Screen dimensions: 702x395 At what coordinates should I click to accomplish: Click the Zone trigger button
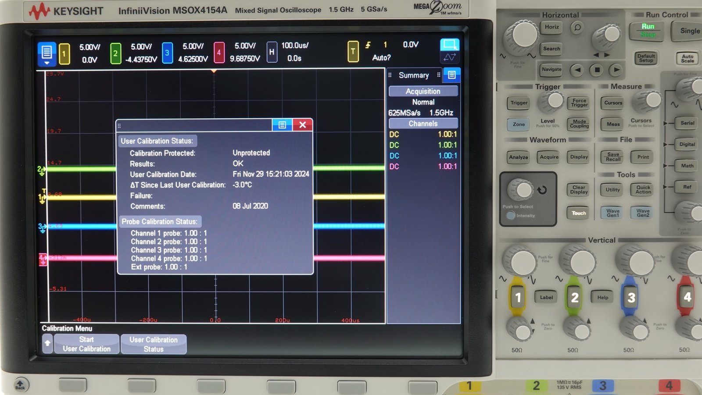[x=519, y=125]
